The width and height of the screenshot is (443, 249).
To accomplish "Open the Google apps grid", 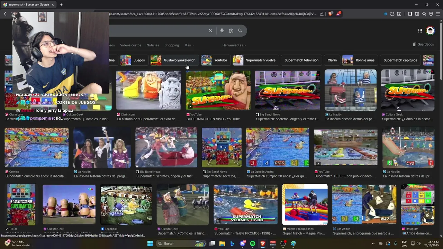I will (420, 31).
